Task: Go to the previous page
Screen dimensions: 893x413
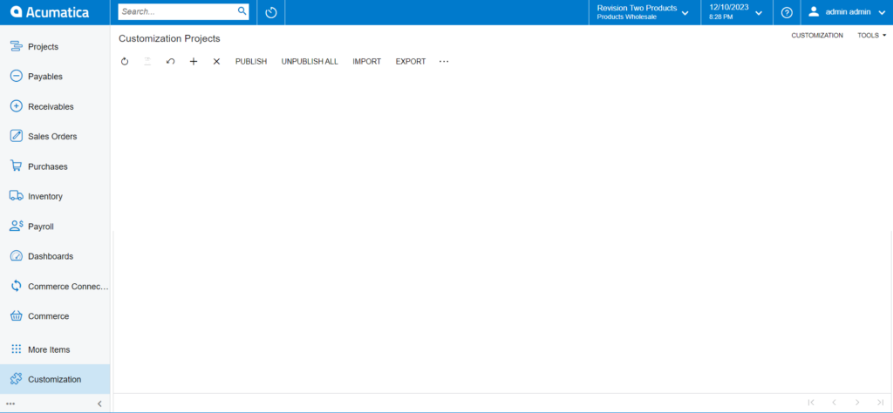Action: coord(834,403)
